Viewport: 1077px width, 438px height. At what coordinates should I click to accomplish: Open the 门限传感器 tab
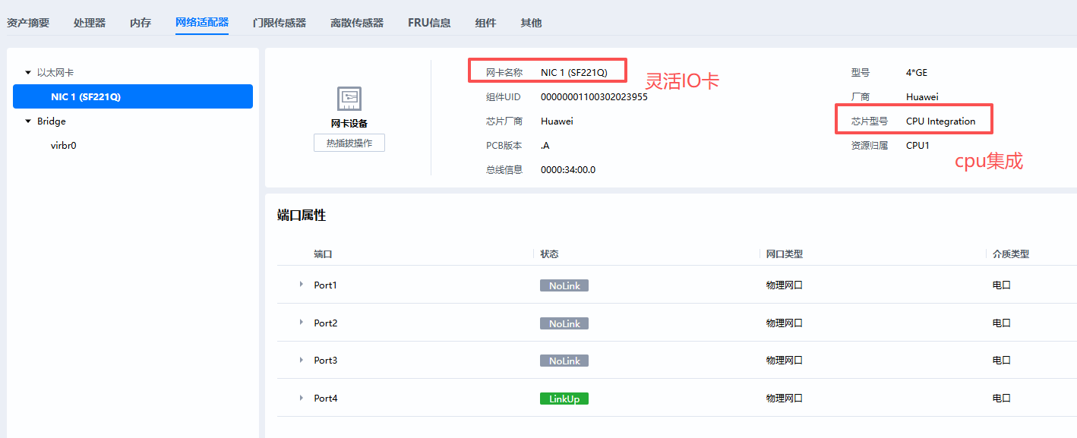280,23
